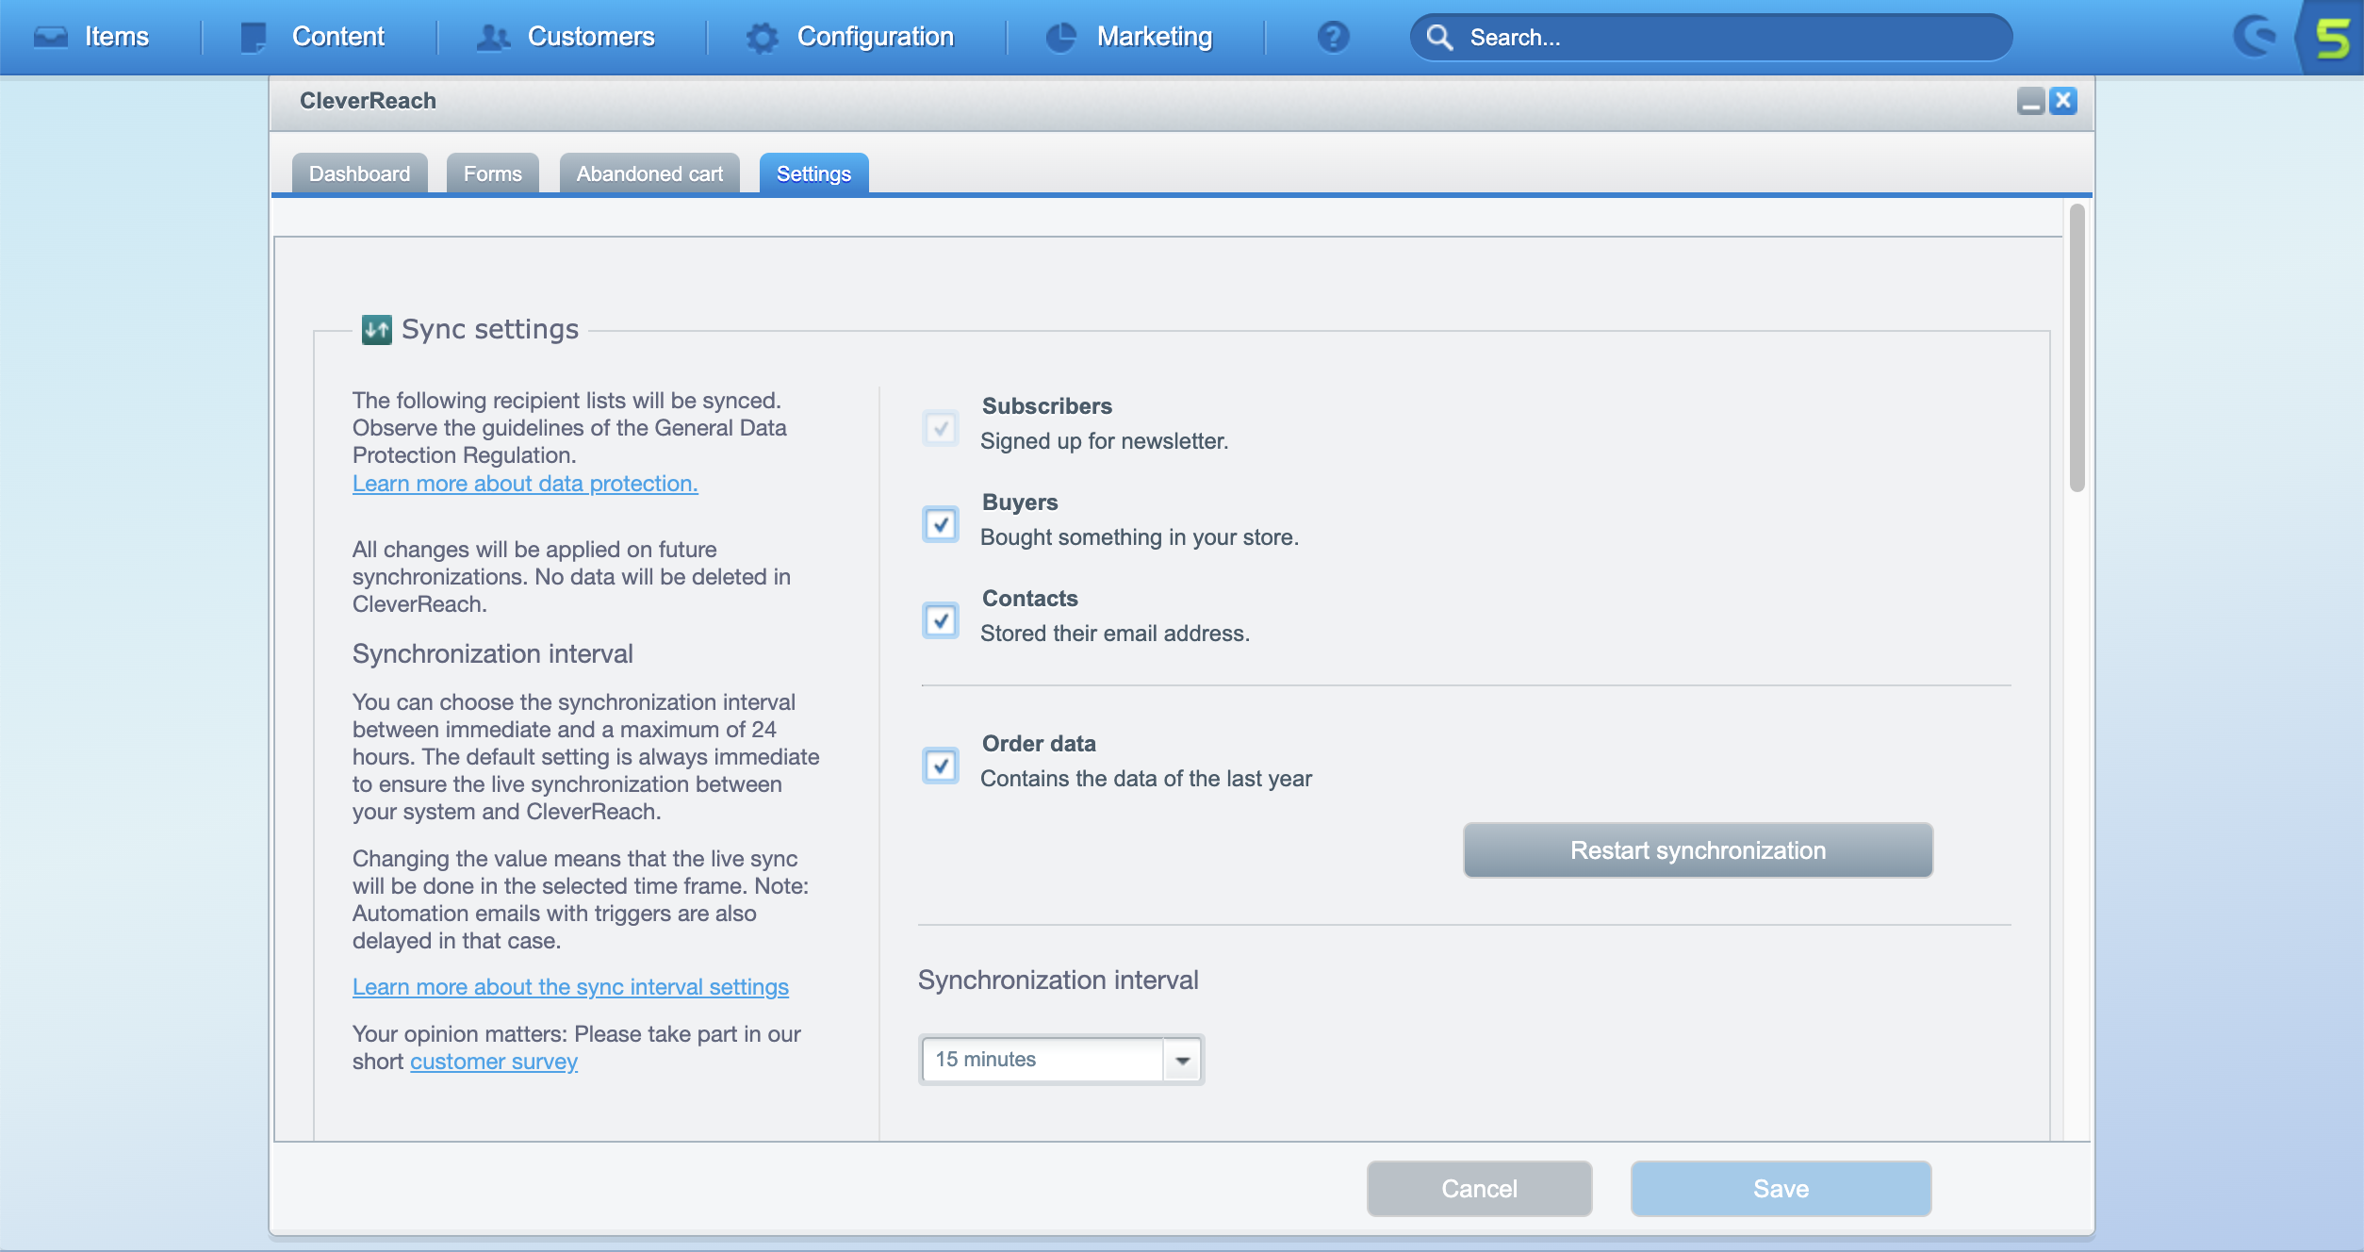Click the search magnifier icon
2364x1252 pixels.
[x=1439, y=37]
